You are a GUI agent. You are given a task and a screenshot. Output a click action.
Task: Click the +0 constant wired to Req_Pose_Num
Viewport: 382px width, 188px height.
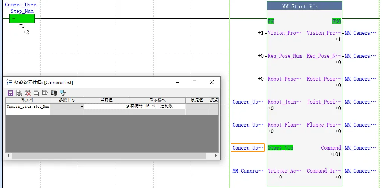pos(261,56)
